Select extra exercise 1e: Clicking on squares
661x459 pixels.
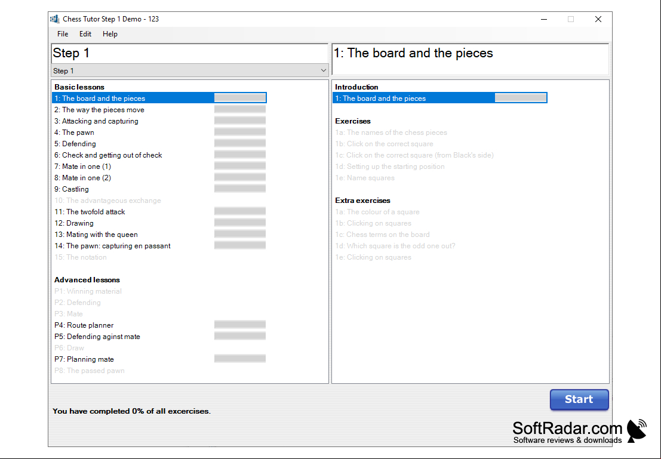click(x=373, y=257)
